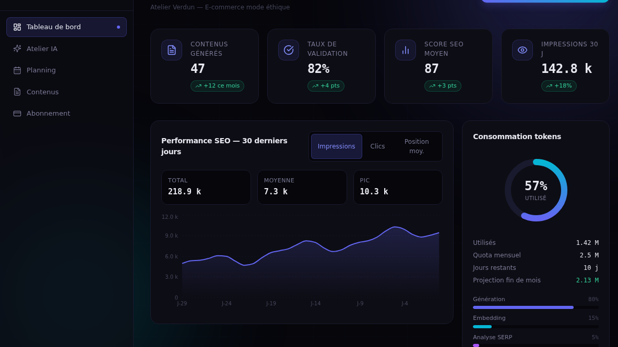Switch the chart to Position moy.
This screenshot has height=347, width=618.
[417, 146]
